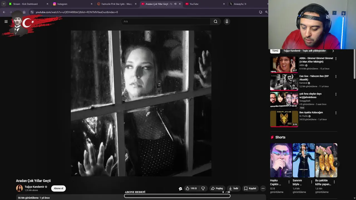Open çok fena olaylar dayıı video thumbnail
356x200 pixels.
point(284,100)
